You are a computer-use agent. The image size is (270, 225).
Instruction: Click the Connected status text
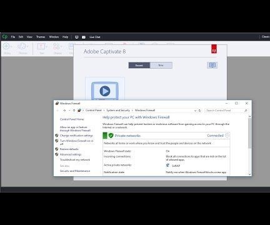click(x=215, y=136)
